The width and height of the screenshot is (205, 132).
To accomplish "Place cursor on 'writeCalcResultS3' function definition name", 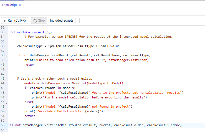I will (33, 32).
